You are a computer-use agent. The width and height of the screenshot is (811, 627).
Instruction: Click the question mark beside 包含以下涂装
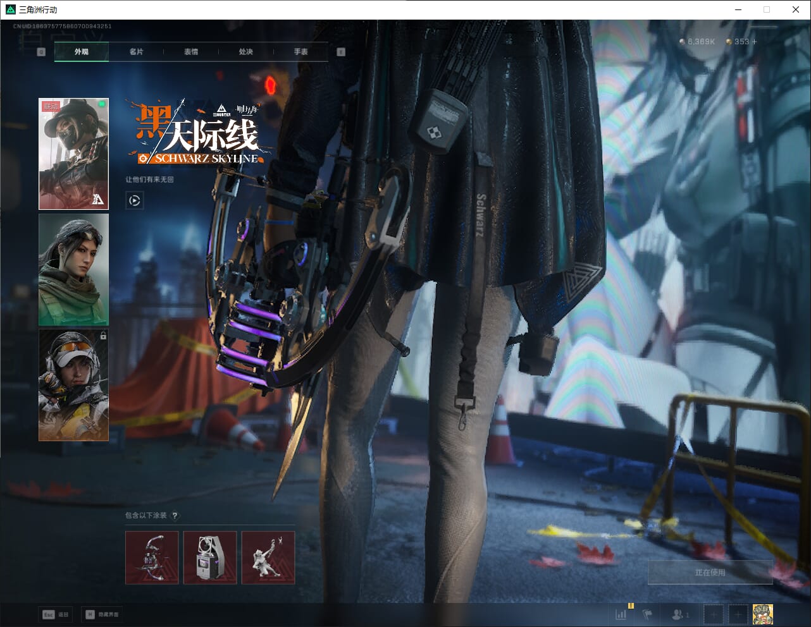[175, 516]
